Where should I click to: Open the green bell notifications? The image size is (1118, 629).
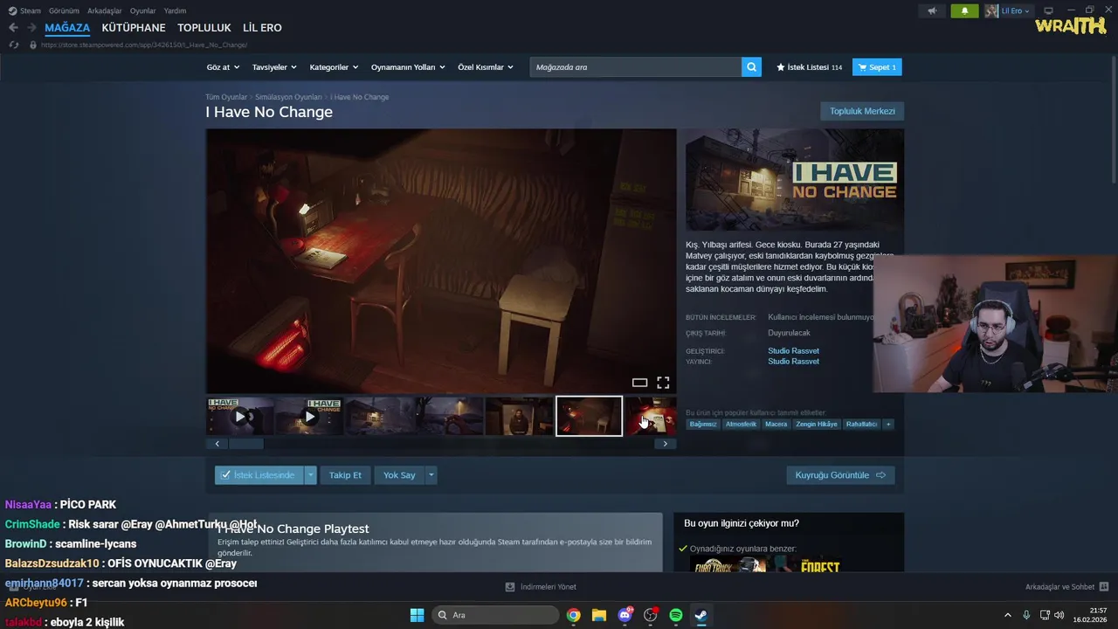point(964,10)
